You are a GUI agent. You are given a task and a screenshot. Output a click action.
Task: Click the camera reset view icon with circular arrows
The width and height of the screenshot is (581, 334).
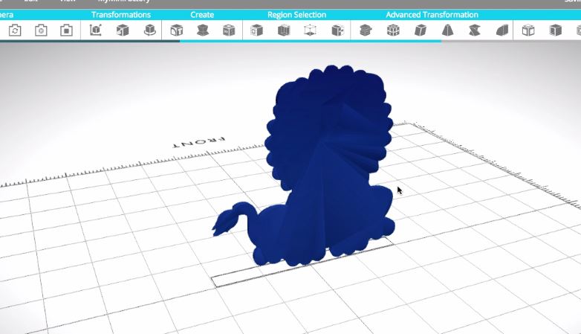point(15,30)
